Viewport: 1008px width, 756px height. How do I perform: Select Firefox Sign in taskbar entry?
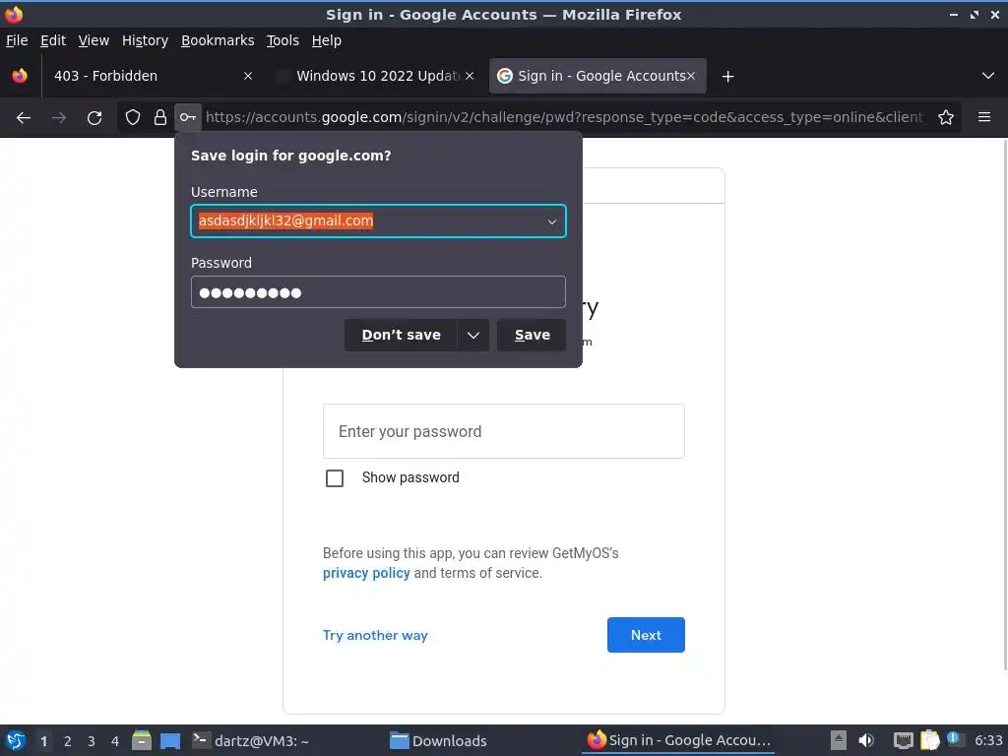[x=677, y=740]
